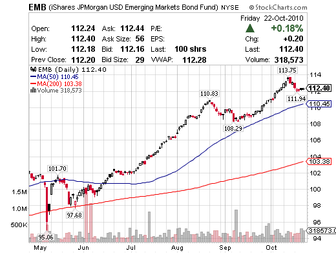Click the 100 price axis label
Image resolution: width=336 pixels, height=253 pixels.
click(315, 189)
